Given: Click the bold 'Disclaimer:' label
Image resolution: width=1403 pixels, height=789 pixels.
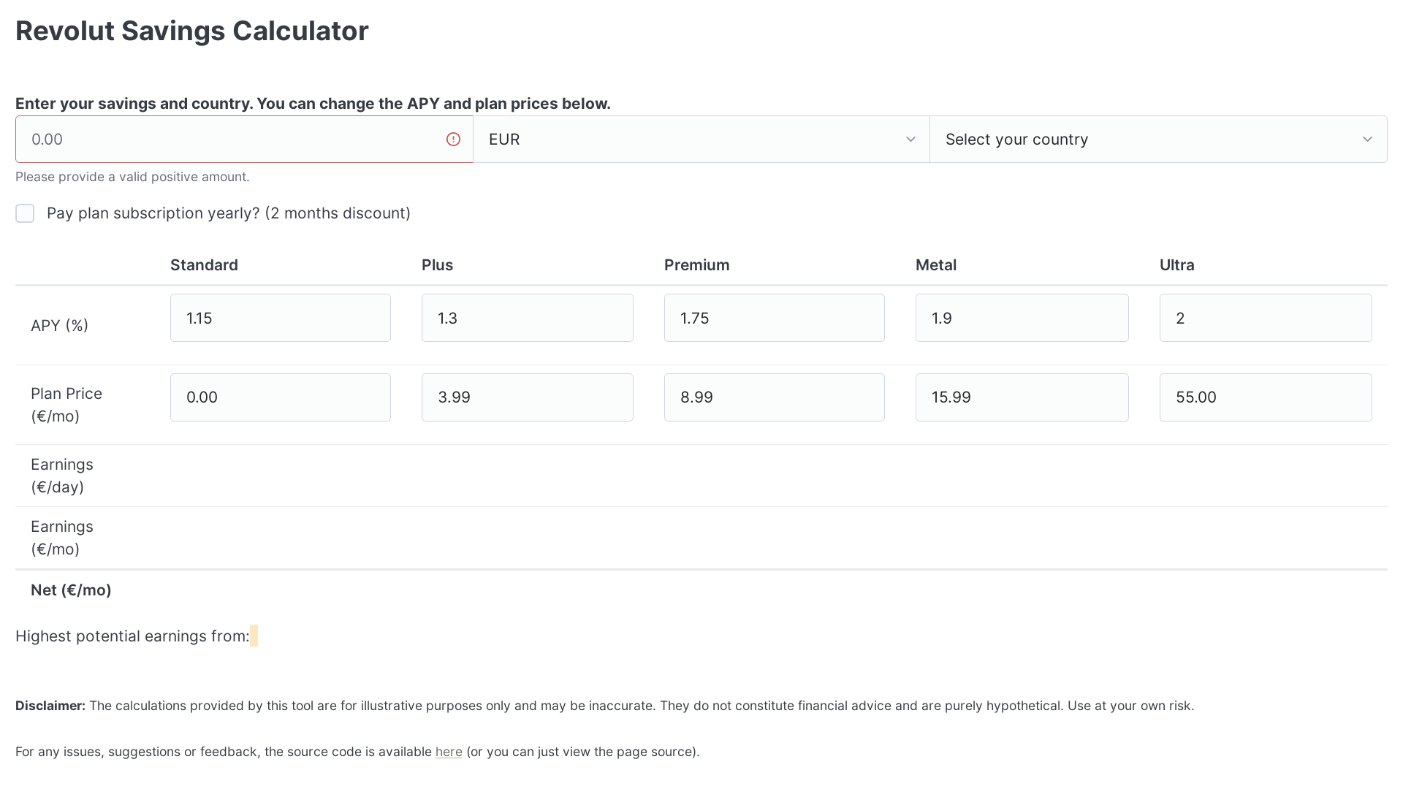Looking at the screenshot, I should pos(50,706).
